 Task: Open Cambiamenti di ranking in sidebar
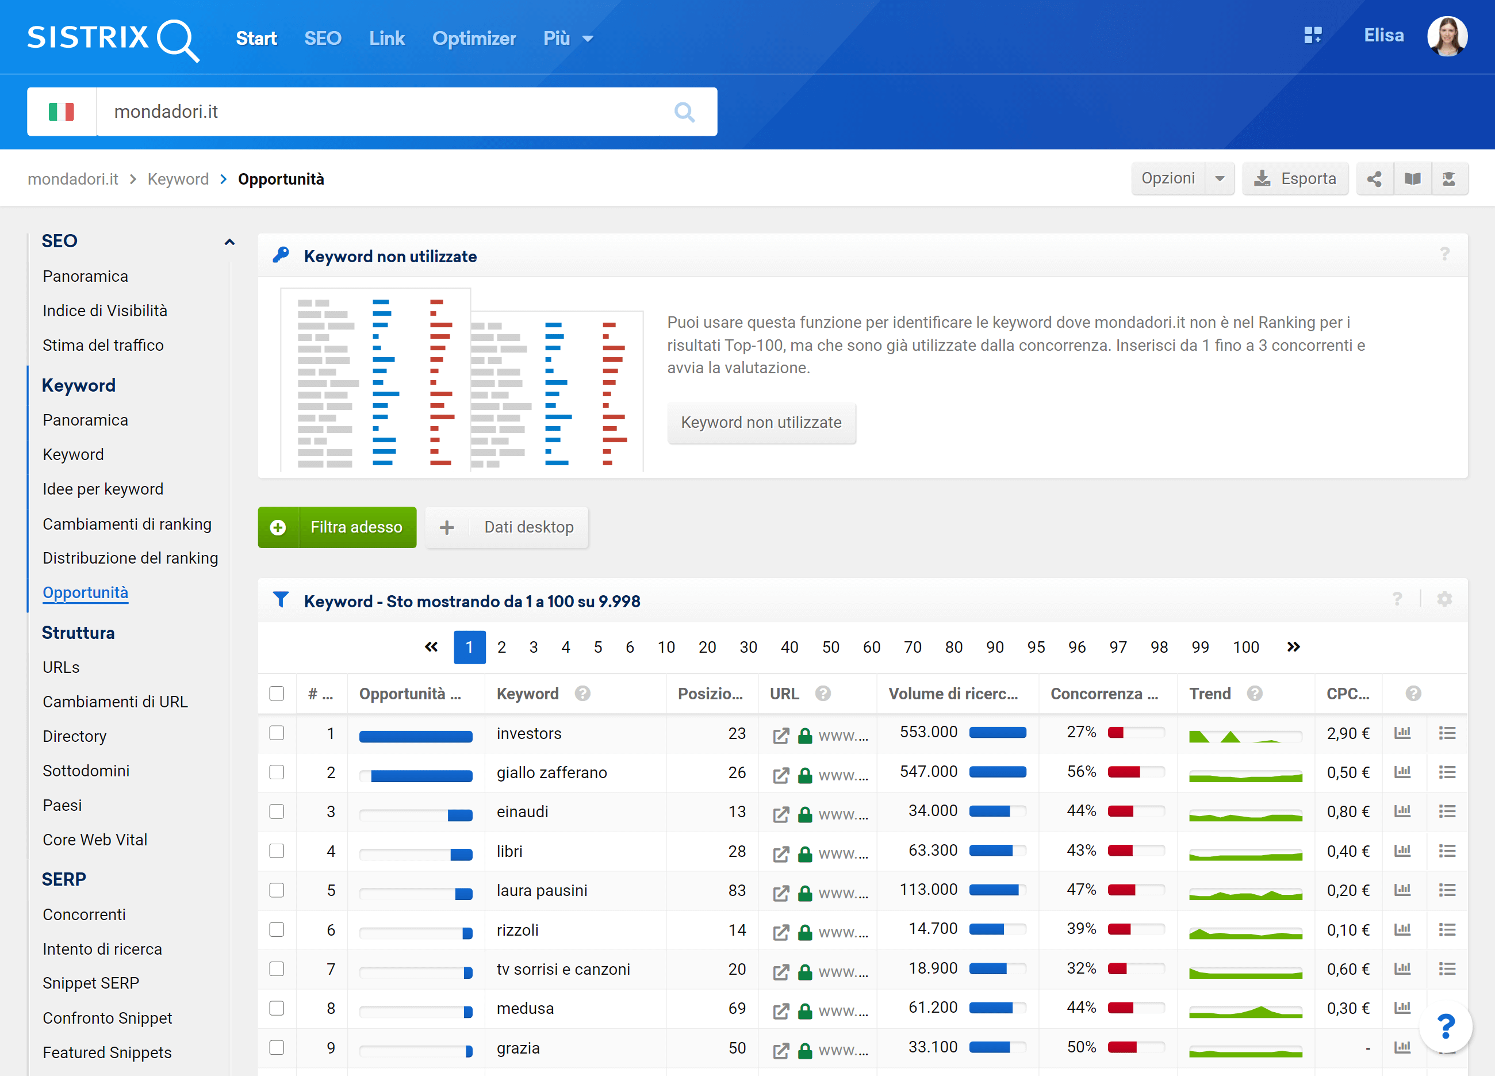click(x=127, y=524)
